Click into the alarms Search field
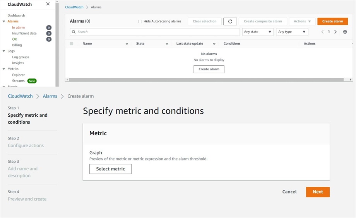Viewport: 356px width, 218px height. (x=155, y=32)
